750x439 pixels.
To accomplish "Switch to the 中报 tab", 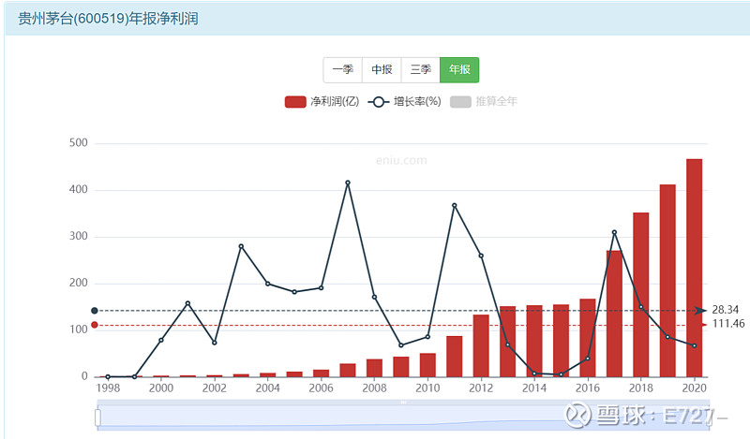I will (382, 70).
